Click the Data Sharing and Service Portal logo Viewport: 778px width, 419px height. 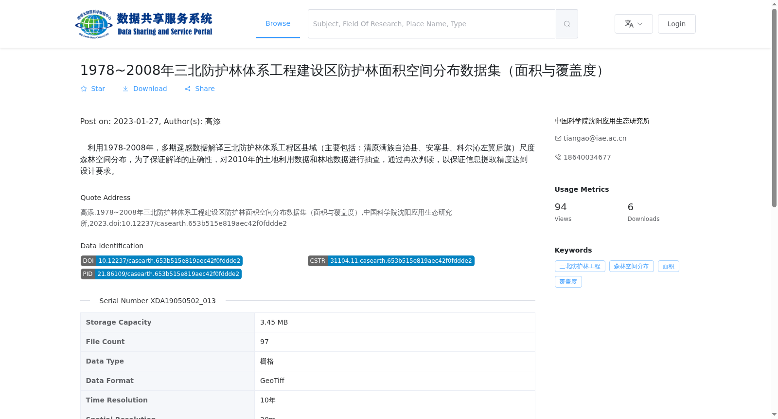pyautogui.click(x=144, y=24)
